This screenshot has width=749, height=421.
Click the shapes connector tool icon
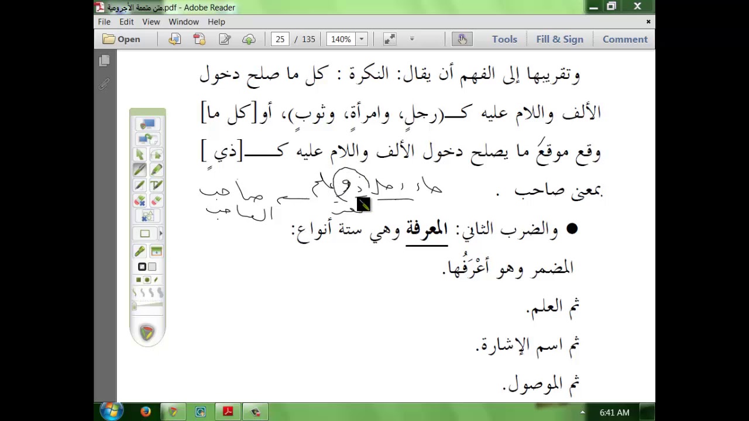(x=147, y=216)
